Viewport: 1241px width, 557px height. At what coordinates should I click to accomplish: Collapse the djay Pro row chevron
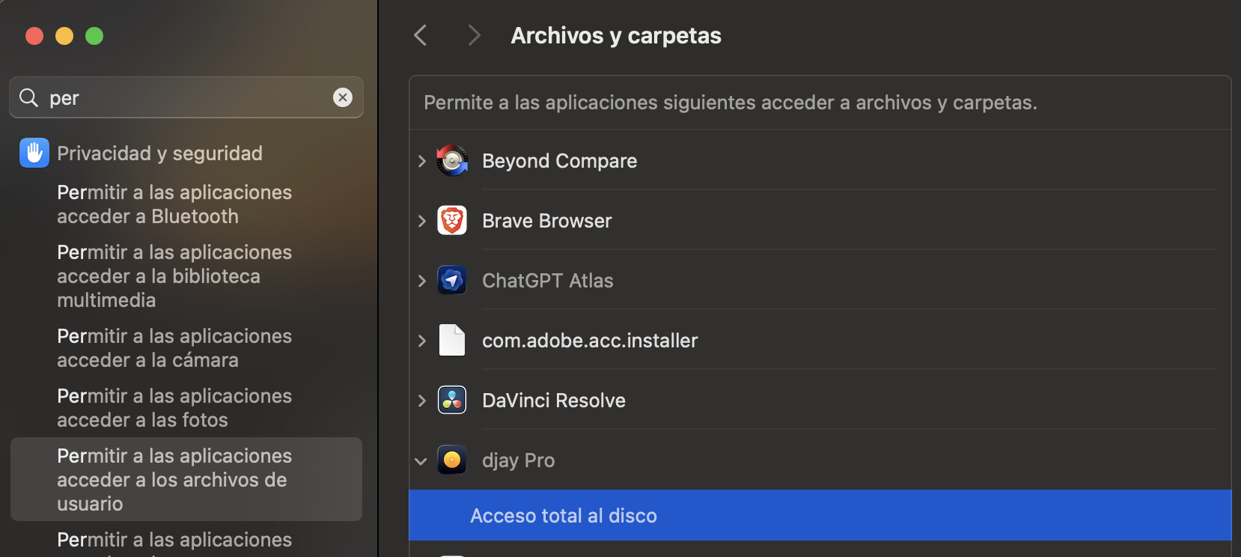(421, 461)
